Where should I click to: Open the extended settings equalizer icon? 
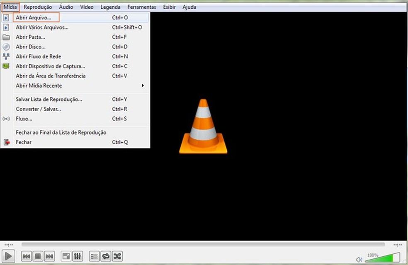coord(78,256)
